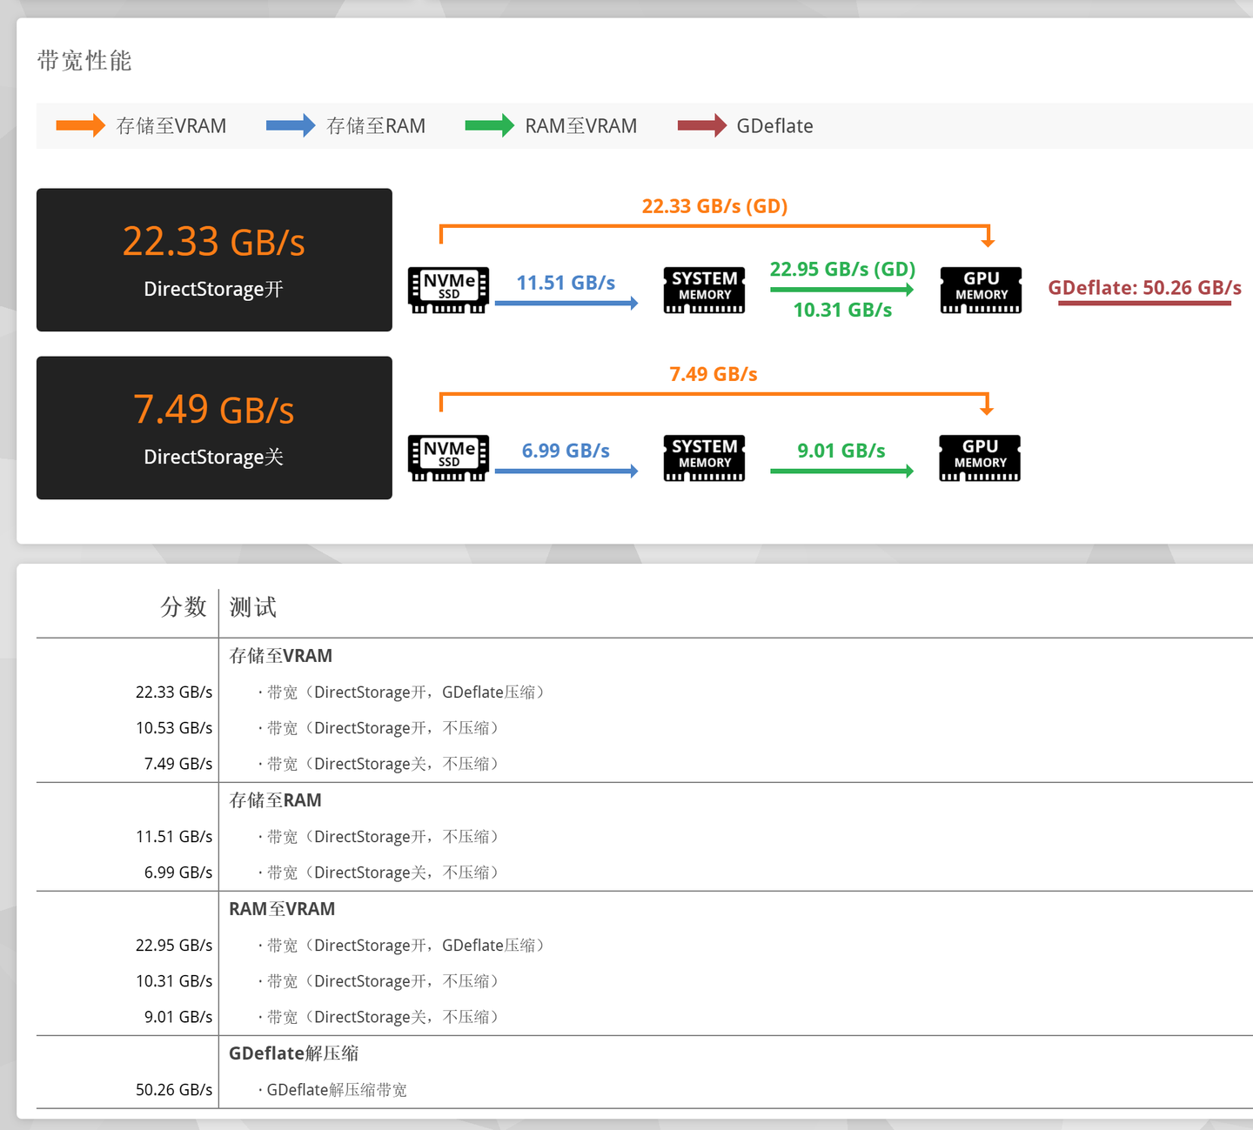This screenshot has width=1253, height=1130.
Task: Click the 22.33 GB/s score in the table
Action: tap(174, 692)
